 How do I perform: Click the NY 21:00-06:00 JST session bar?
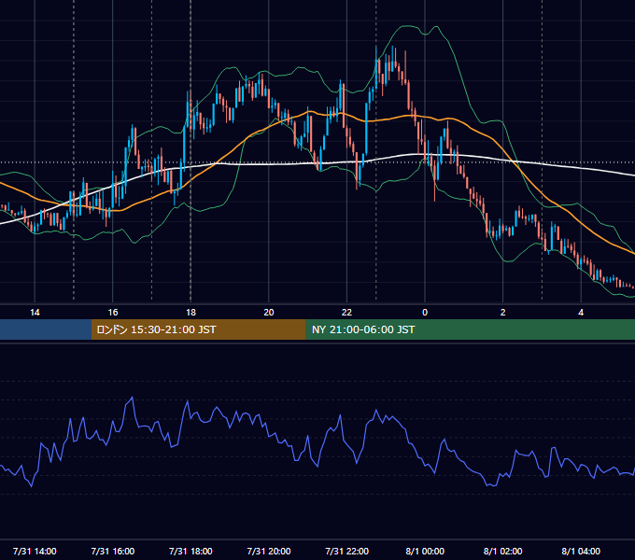point(470,329)
